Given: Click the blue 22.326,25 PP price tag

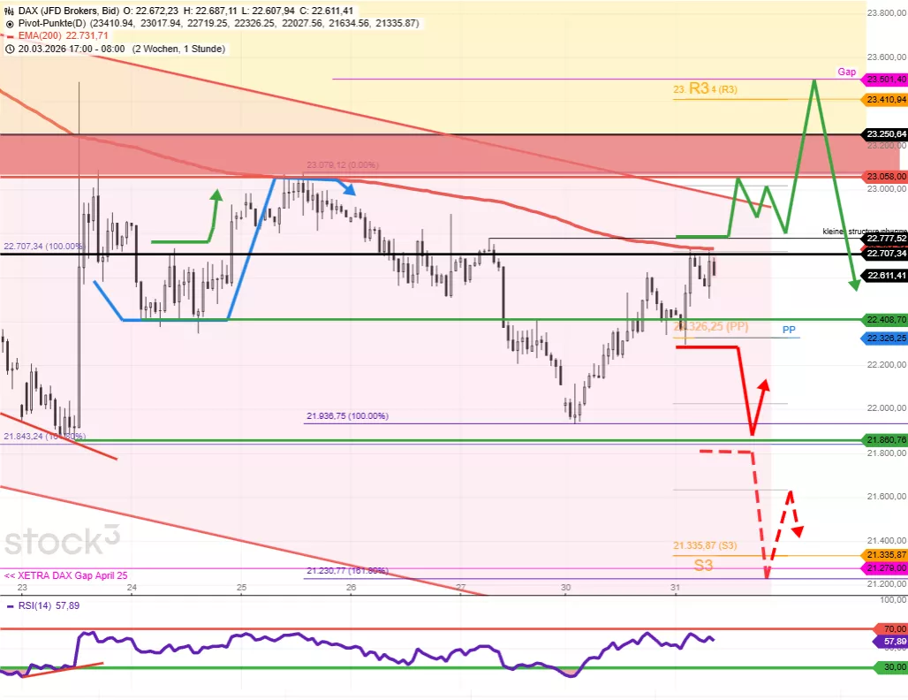Looking at the screenshot, I should click(884, 339).
